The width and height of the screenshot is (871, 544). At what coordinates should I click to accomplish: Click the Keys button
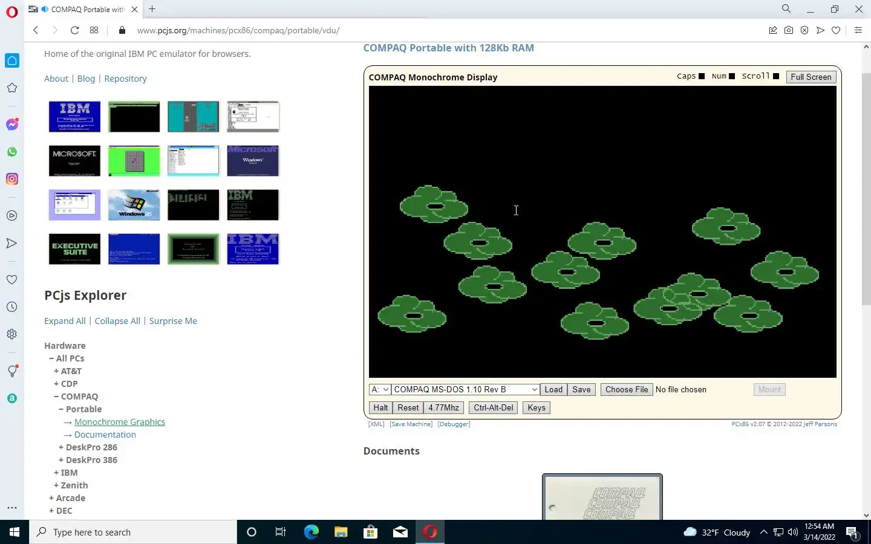coord(537,407)
